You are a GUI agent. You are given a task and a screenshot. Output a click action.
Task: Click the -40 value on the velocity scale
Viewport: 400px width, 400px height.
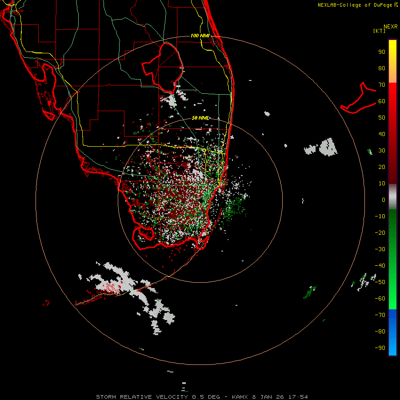click(x=380, y=266)
